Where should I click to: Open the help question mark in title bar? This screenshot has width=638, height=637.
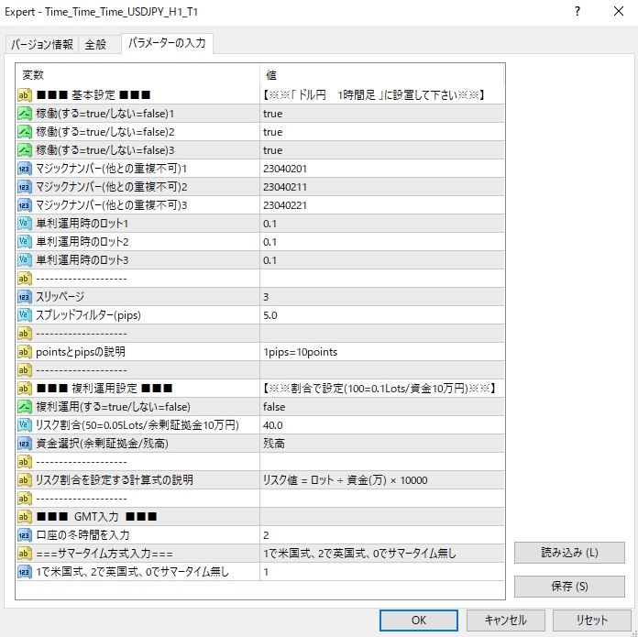(x=577, y=11)
